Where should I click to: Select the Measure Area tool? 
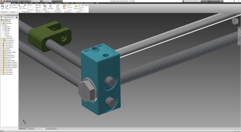pyautogui.click(x=81, y=10)
